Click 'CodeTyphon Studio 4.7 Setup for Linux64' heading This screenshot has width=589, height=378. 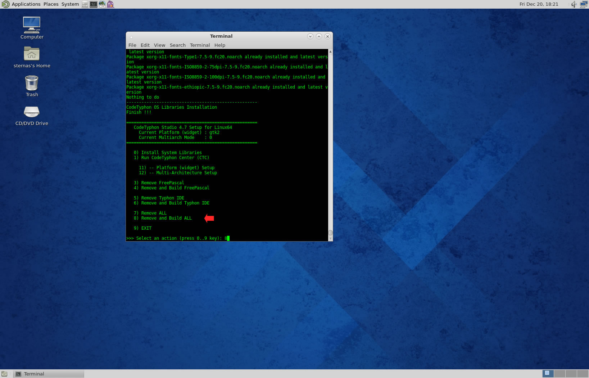(183, 127)
